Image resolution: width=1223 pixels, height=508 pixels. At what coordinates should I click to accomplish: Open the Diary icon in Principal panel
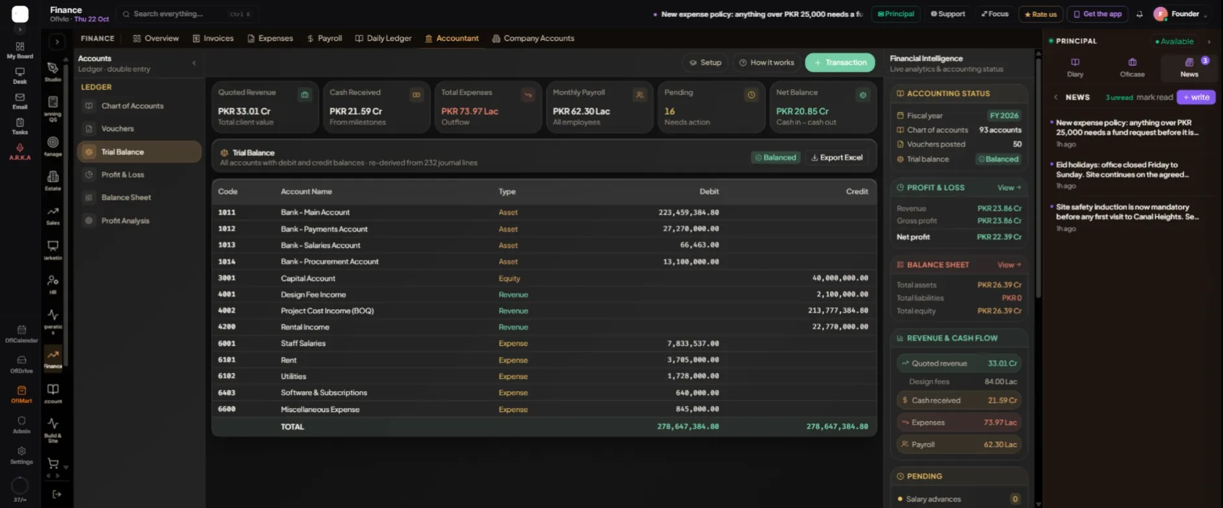[1075, 67]
